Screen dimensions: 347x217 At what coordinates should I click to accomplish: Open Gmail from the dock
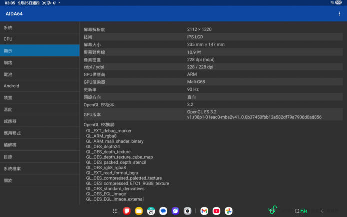(x=204, y=211)
